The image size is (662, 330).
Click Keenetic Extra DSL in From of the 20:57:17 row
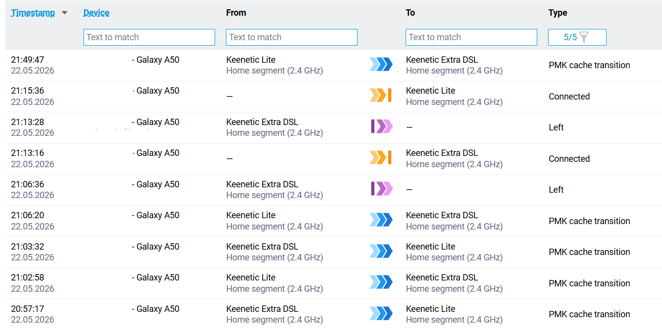tap(262, 309)
